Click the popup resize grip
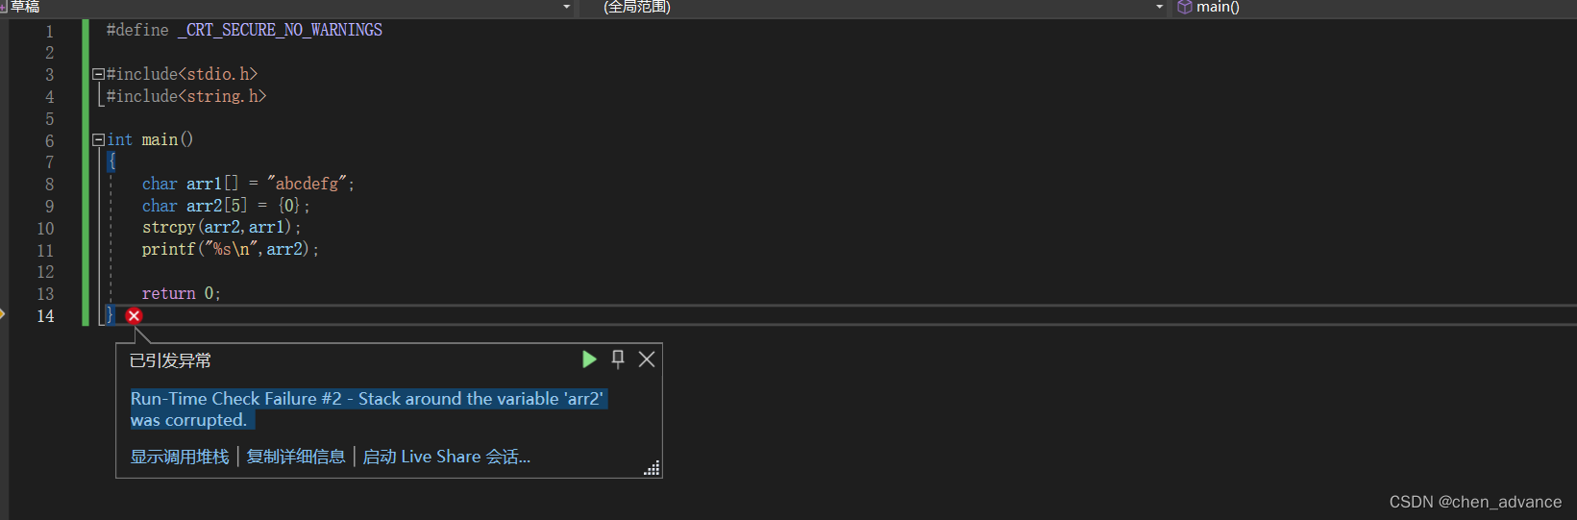Viewport: 1577px width, 520px height. [653, 468]
